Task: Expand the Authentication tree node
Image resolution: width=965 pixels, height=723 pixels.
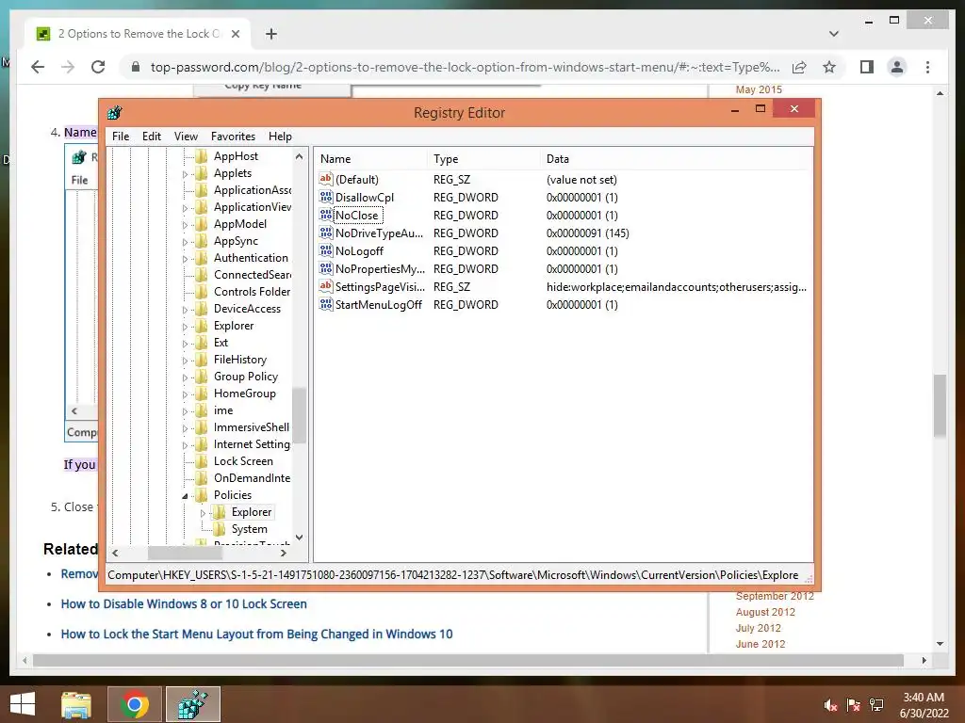Action: 185,259
